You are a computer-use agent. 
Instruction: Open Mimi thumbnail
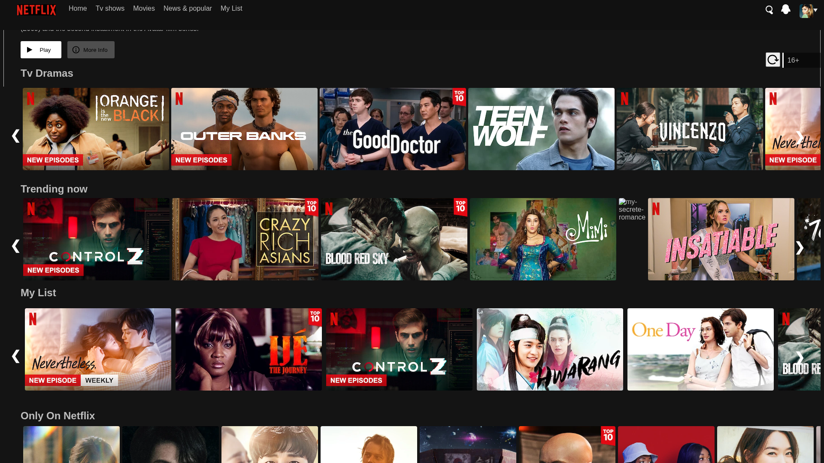pyautogui.click(x=543, y=239)
